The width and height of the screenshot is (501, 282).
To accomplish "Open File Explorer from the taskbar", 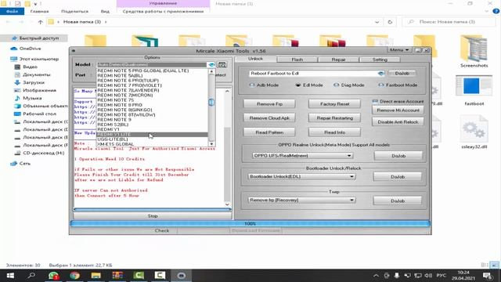I will click(96, 275).
